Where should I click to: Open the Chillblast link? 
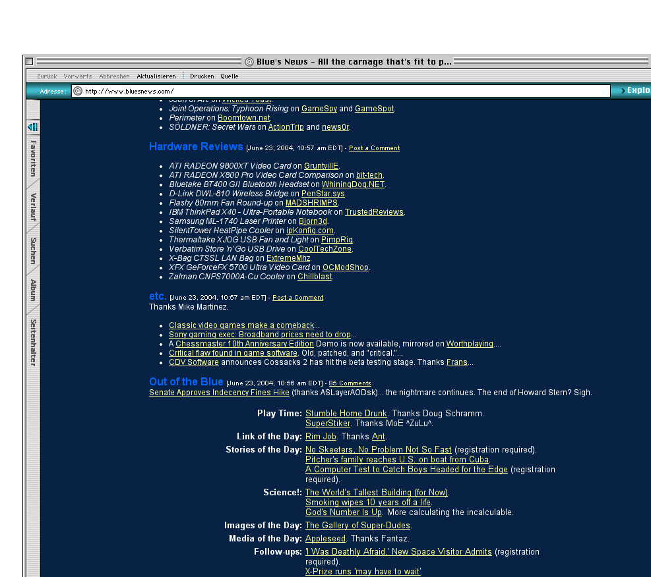(x=315, y=277)
